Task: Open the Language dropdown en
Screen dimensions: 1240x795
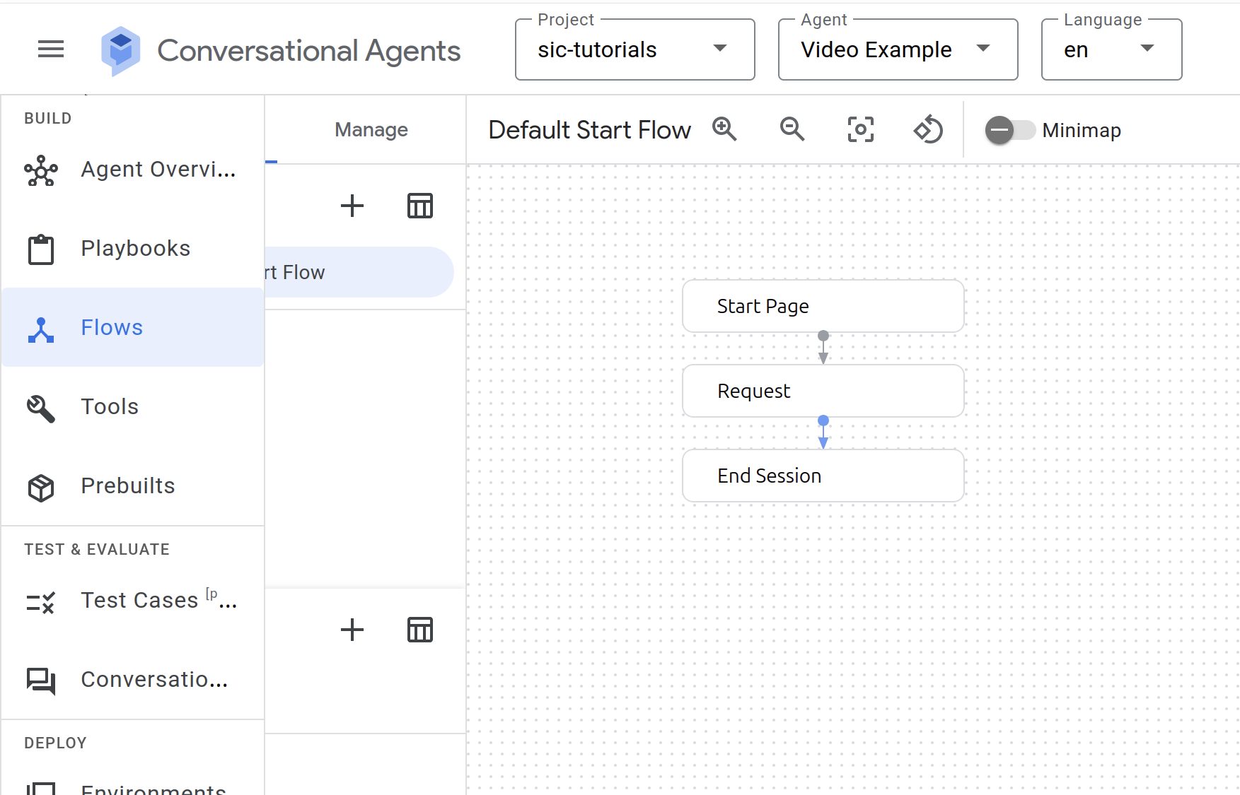Action: tap(1111, 49)
